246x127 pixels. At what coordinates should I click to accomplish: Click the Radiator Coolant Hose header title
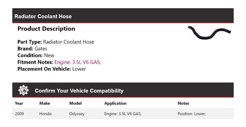pyautogui.click(x=43, y=16)
